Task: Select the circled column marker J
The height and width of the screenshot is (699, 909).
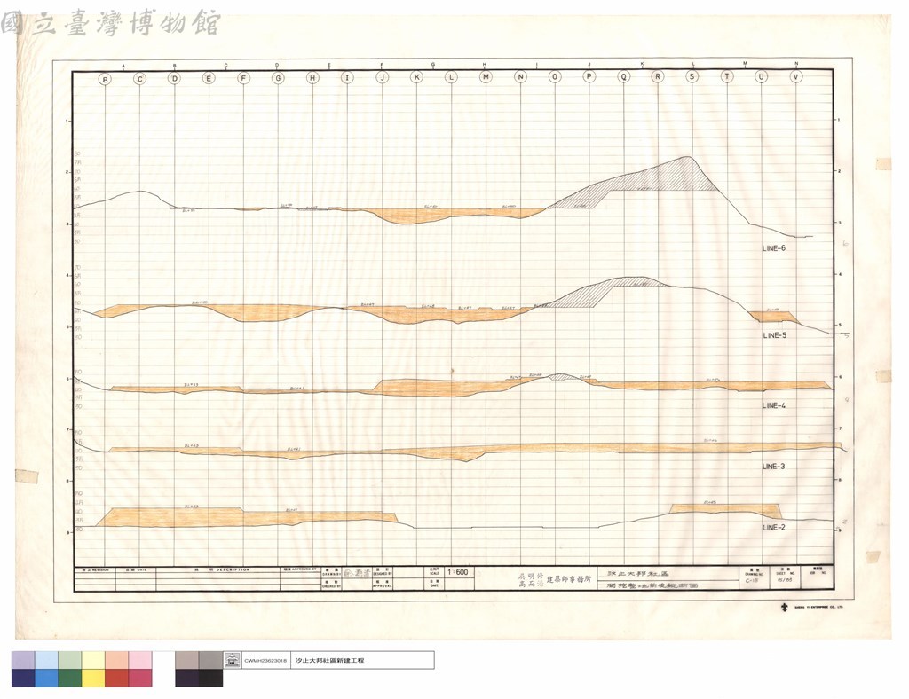Action: (x=382, y=77)
